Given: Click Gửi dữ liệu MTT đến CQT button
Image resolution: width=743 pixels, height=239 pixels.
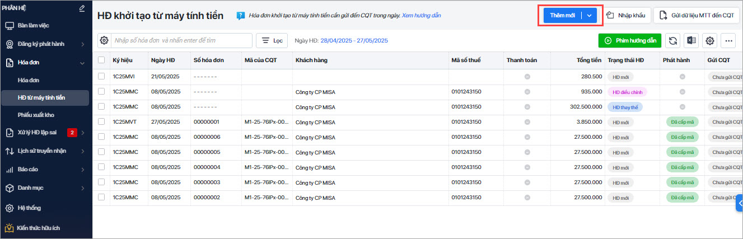Looking at the screenshot, I should [x=697, y=15].
